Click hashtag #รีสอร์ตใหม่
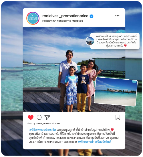 pos(103,142)
